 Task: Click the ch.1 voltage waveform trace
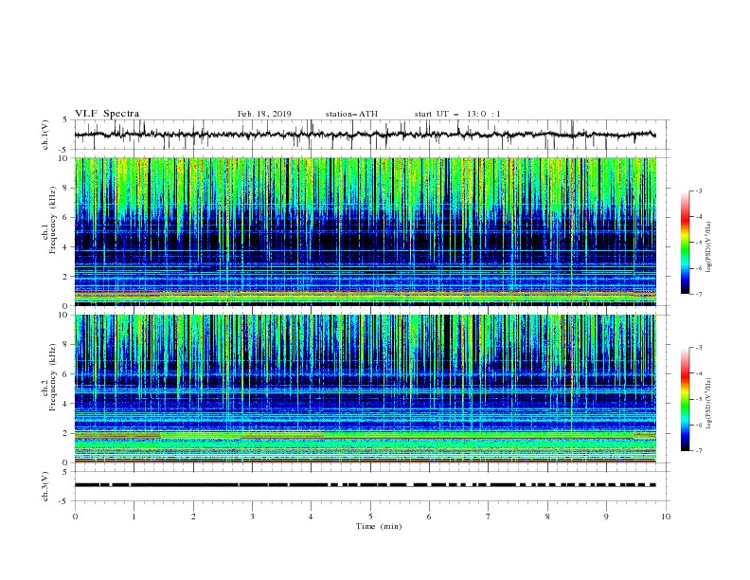click(365, 135)
